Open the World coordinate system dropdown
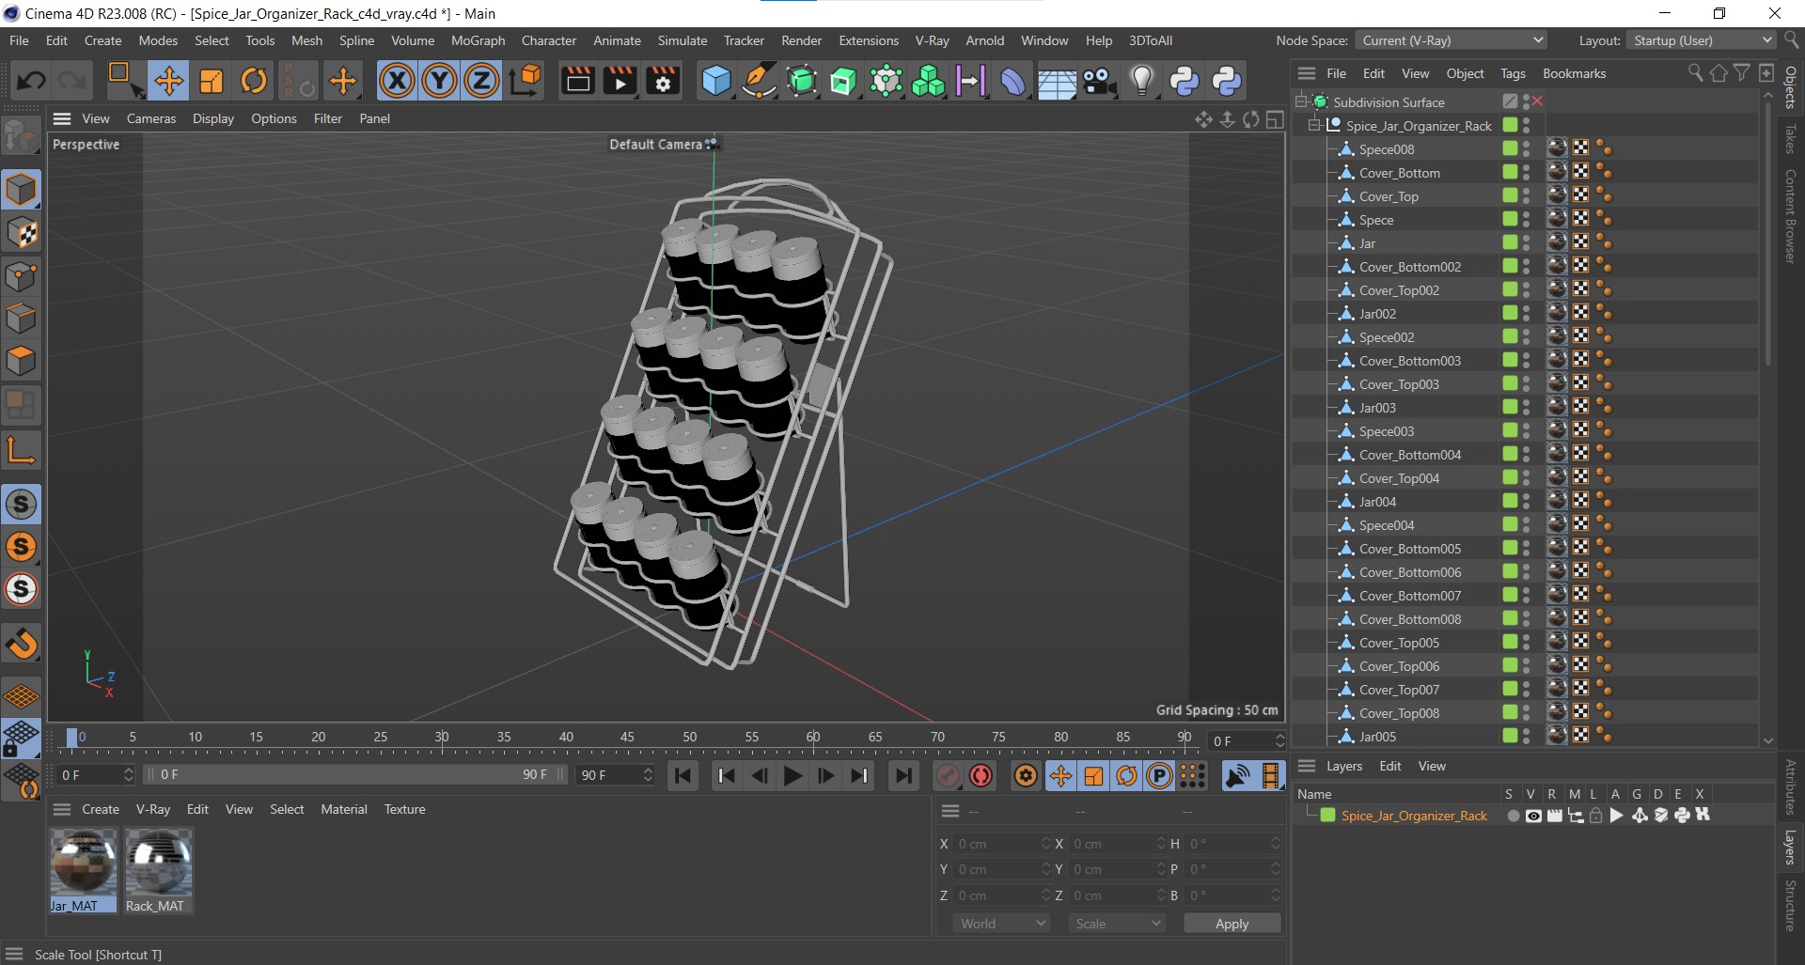Image resolution: width=1805 pixels, height=965 pixels. click(x=1001, y=924)
